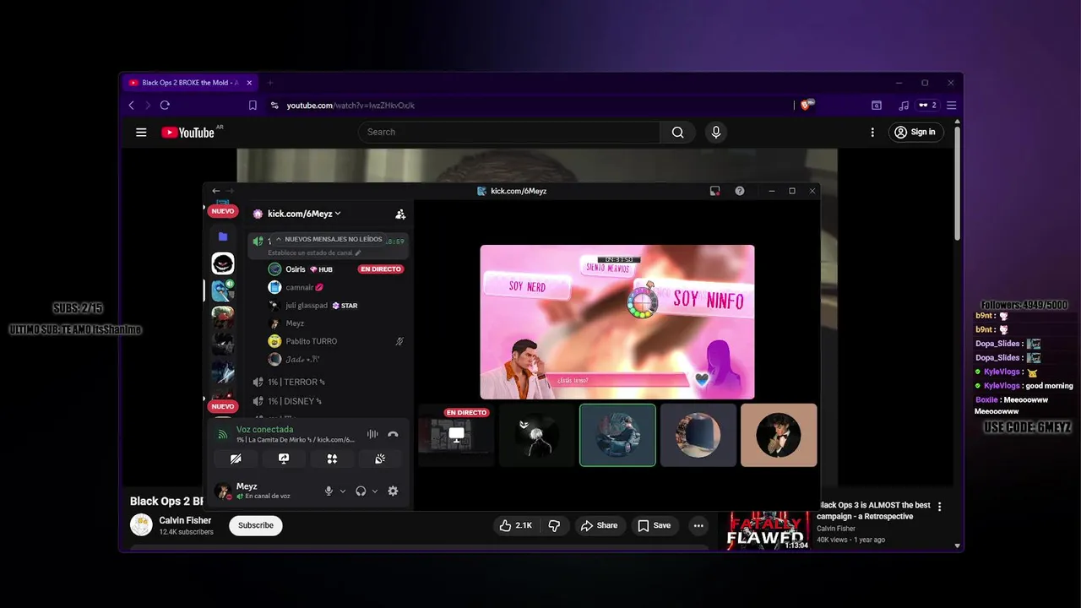
Task: Save the YouTube video to a playlist
Action: click(655, 525)
